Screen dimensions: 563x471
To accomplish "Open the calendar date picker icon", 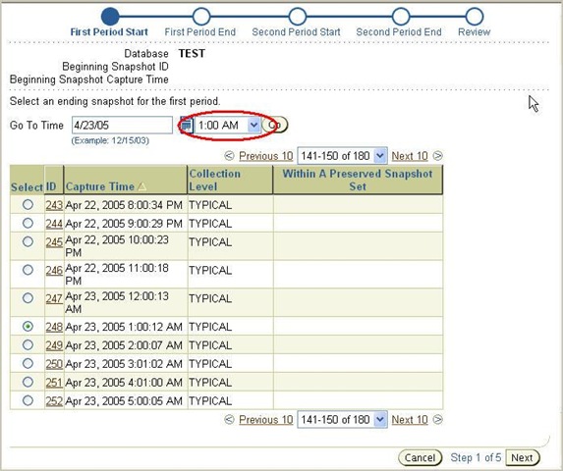I will pos(186,125).
